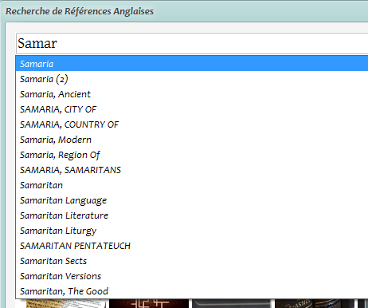
Task: Choose Samaritan Versions item
Action: pyautogui.click(x=192, y=276)
